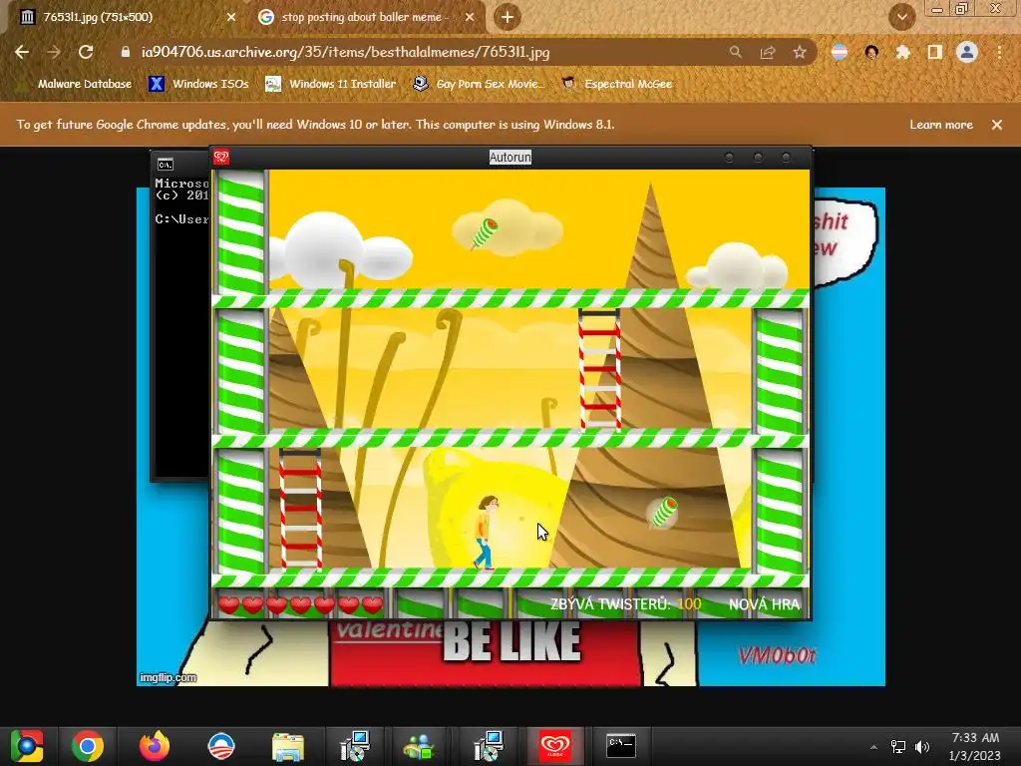Bookmark this page with the star

(800, 52)
